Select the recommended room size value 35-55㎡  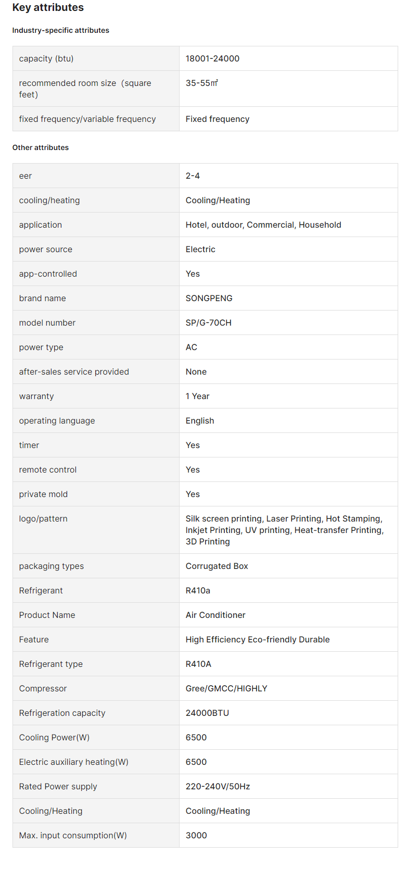pos(202,83)
